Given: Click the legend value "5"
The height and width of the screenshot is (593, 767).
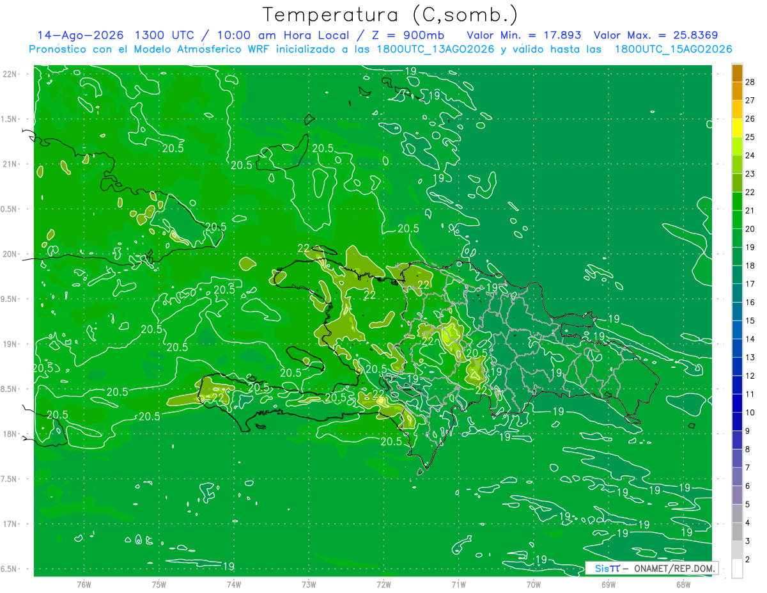Looking at the screenshot, I should pos(748,504).
